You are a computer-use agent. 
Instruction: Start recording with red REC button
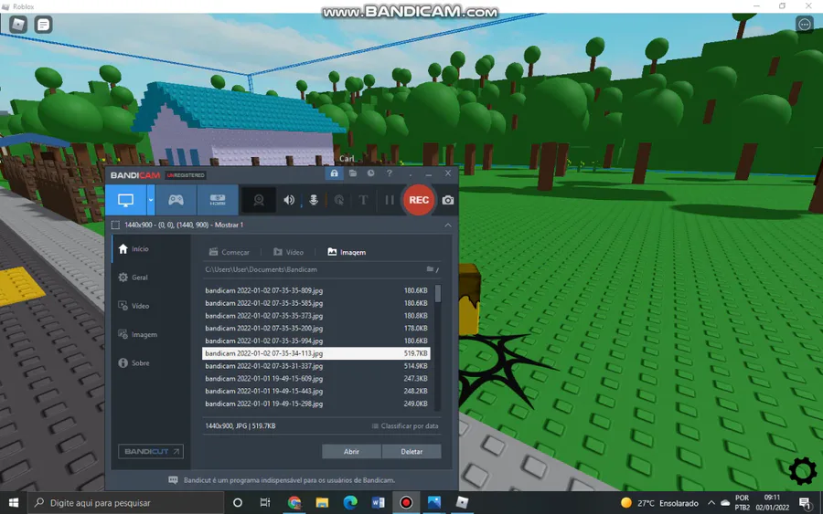419,200
